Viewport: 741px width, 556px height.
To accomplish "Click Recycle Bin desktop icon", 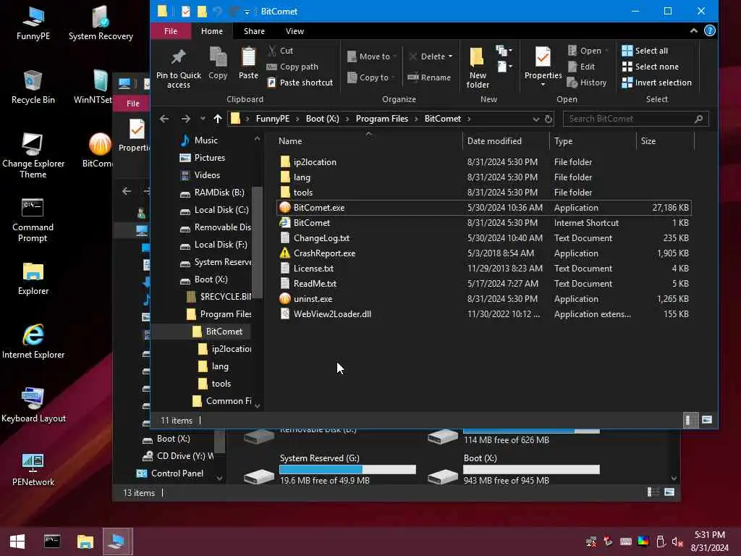I will click(x=33, y=87).
